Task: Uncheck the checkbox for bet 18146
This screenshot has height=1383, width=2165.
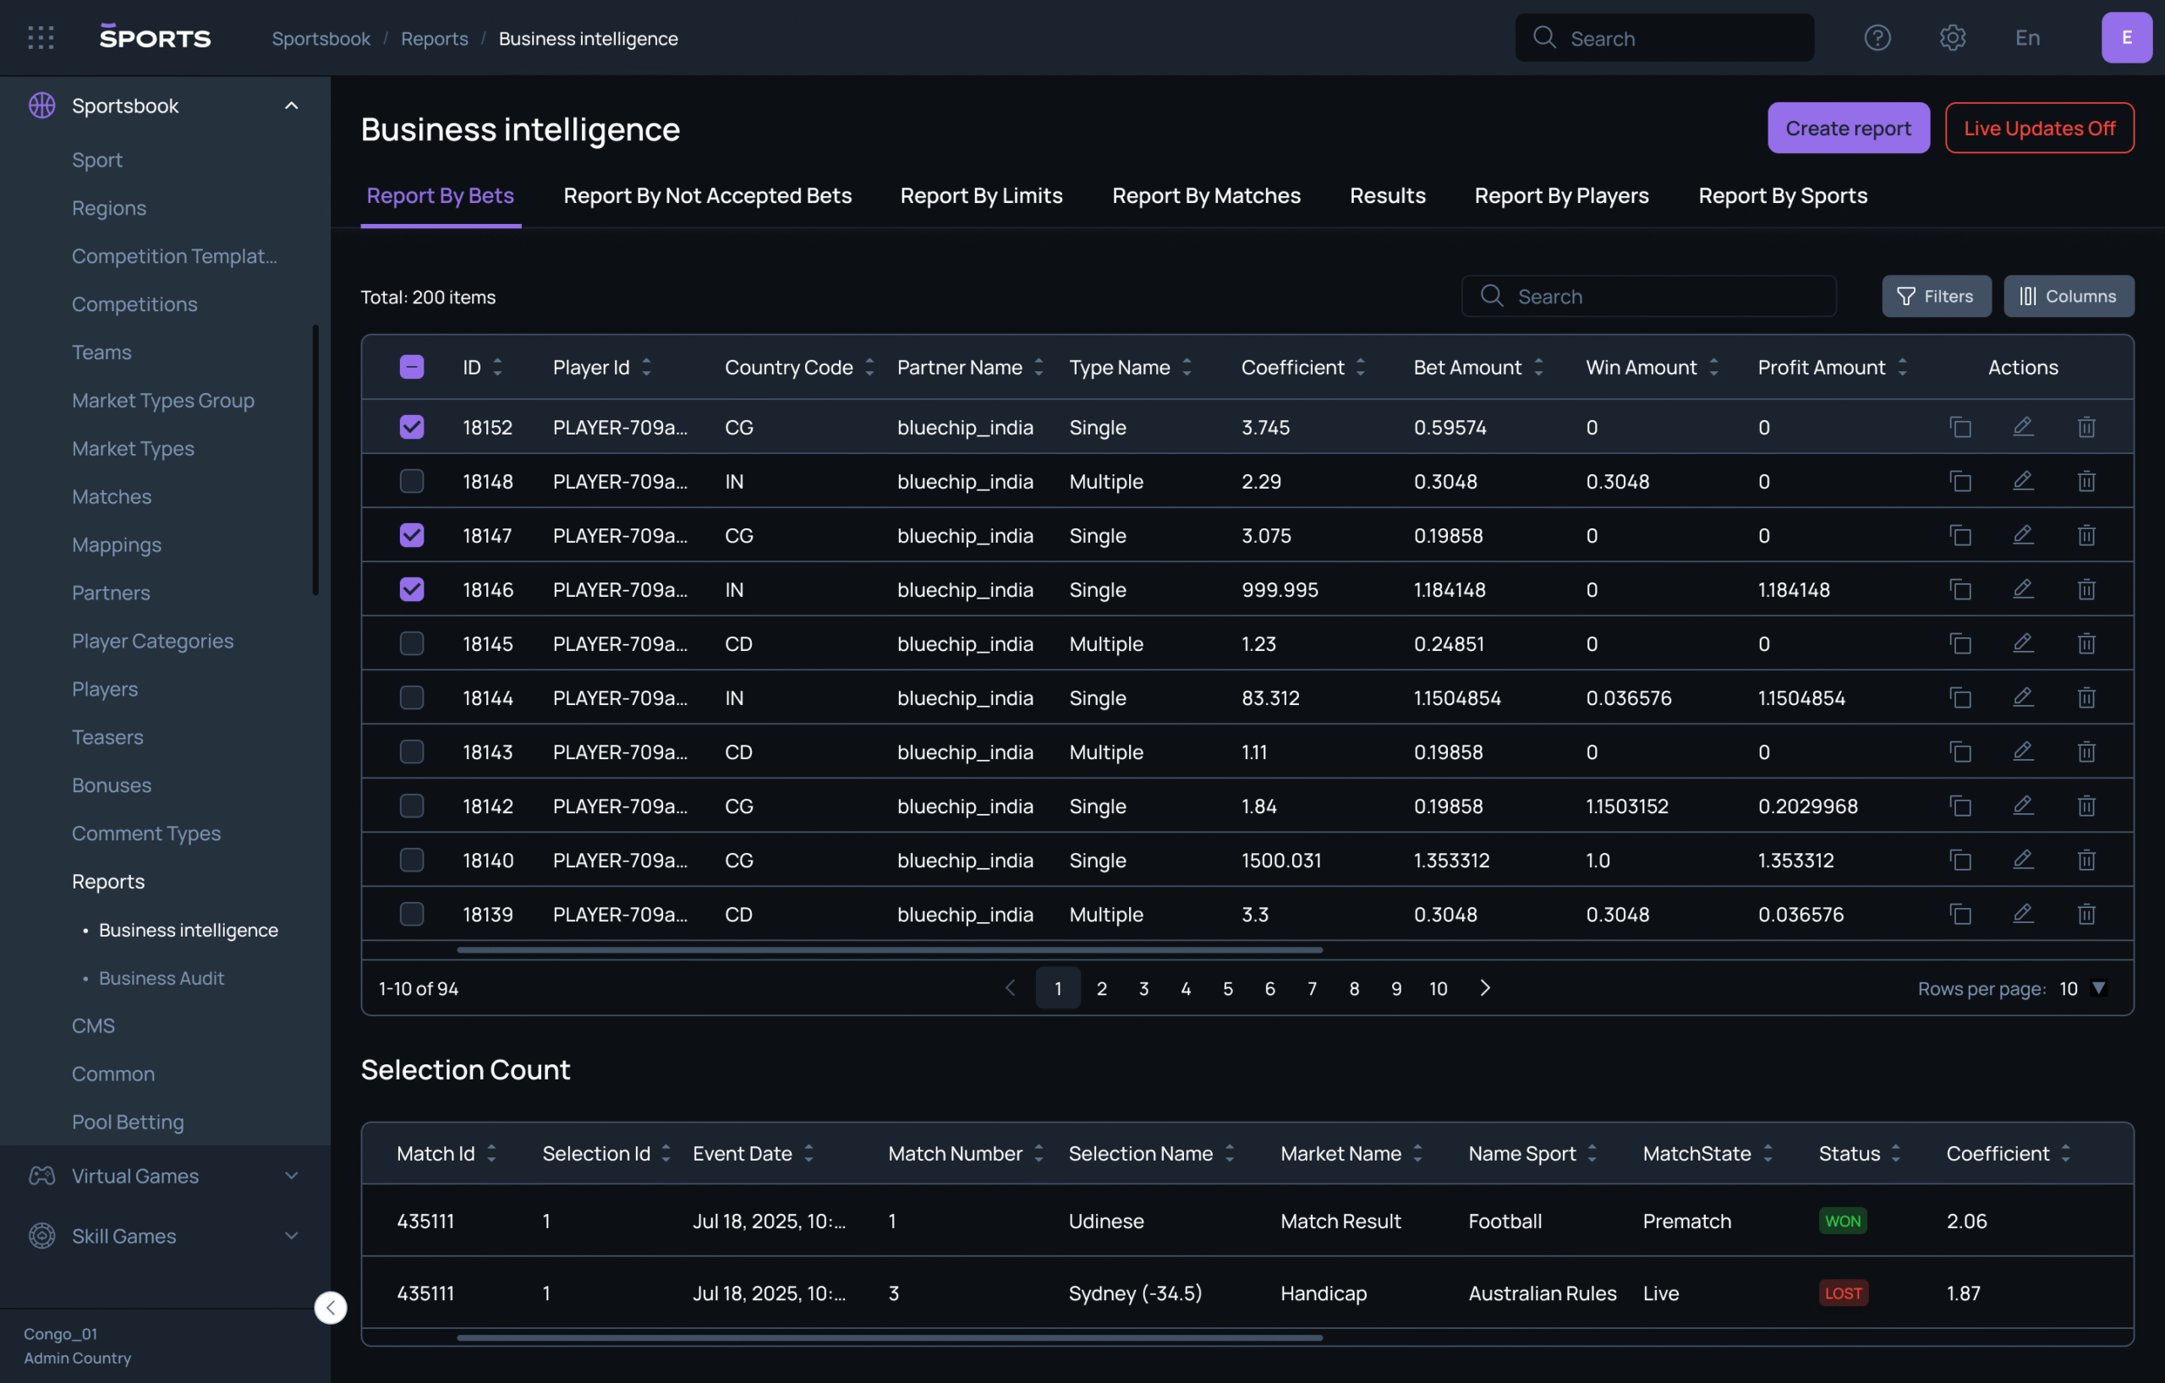Action: pos(412,589)
